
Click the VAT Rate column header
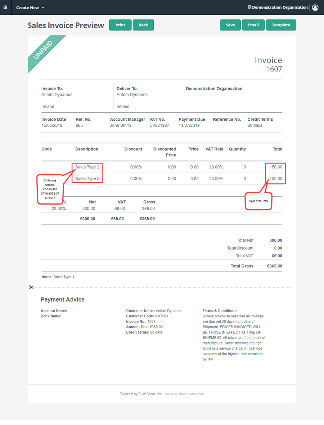pos(214,149)
